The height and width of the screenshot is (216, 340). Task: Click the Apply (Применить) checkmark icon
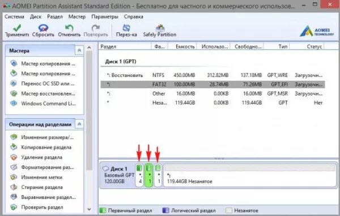click(17, 28)
